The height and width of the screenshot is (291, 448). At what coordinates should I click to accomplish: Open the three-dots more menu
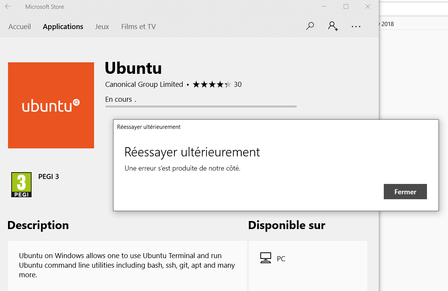(x=356, y=26)
